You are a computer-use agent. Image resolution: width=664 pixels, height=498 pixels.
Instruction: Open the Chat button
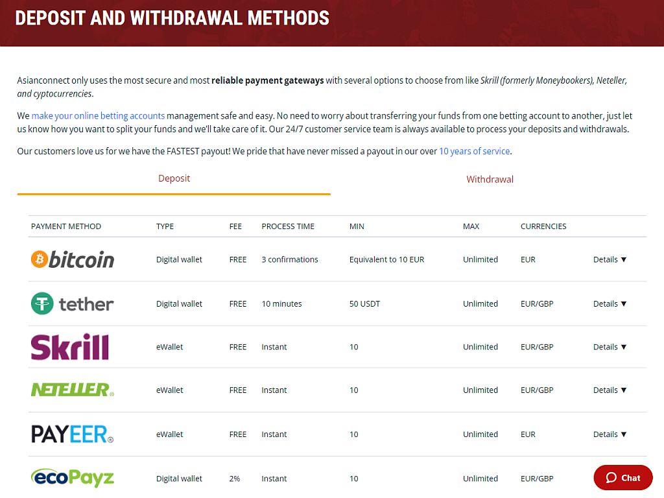pos(623,478)
